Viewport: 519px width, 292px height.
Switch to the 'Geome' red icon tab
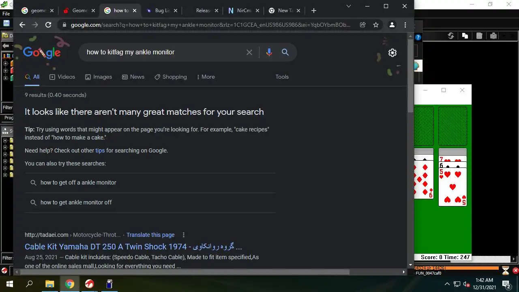[x=79, y=11]
